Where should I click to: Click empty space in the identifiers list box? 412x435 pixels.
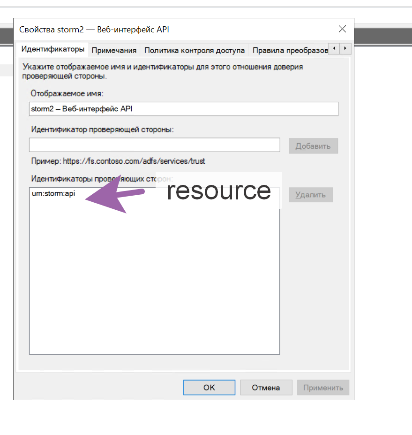coord(154,291)
